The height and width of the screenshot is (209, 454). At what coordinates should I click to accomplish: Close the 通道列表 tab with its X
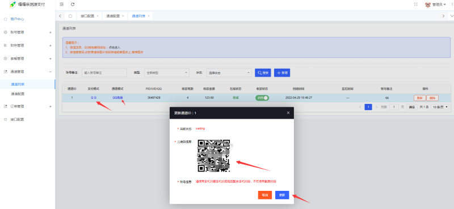pyautogui.click(x=149, y=16)
